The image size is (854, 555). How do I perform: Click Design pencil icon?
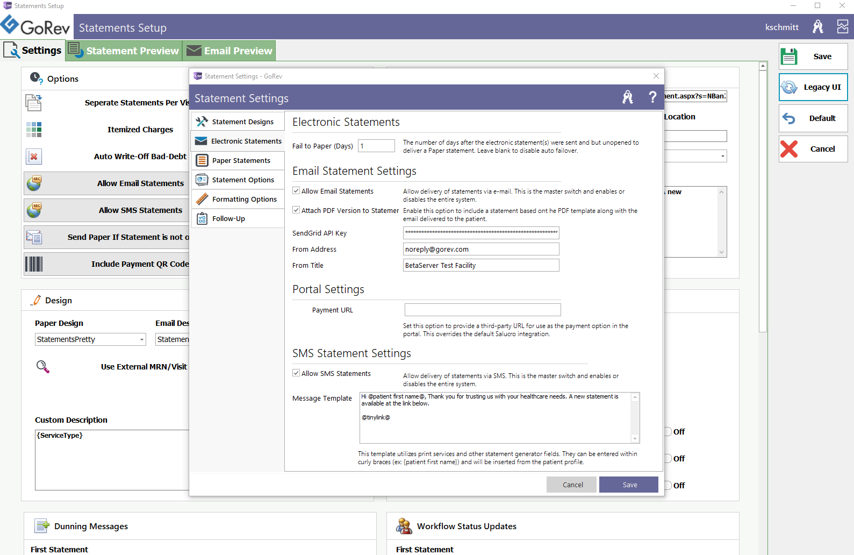[x=35, y=300]
